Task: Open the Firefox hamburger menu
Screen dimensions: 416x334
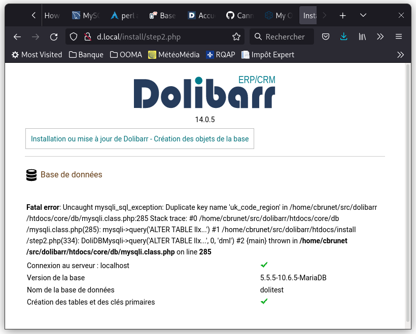Action: tap(399, 36)
